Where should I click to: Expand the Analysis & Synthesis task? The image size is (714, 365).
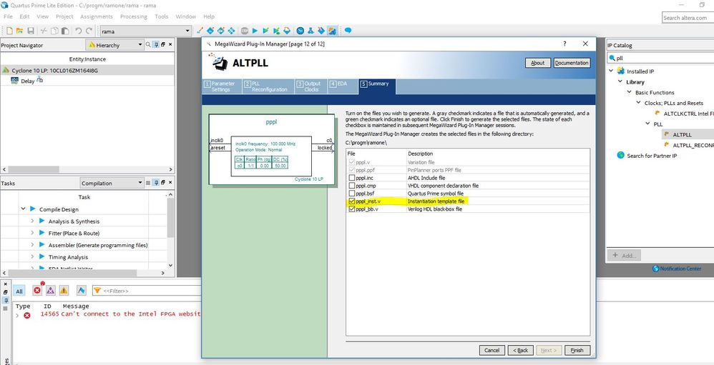point(32,221)
